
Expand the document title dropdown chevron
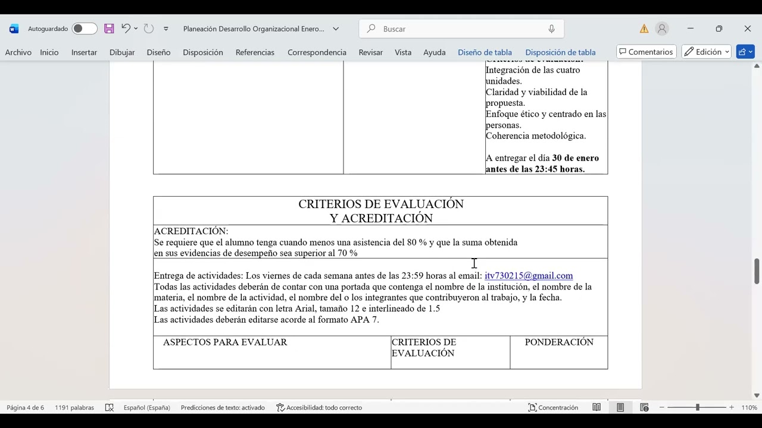336,29
